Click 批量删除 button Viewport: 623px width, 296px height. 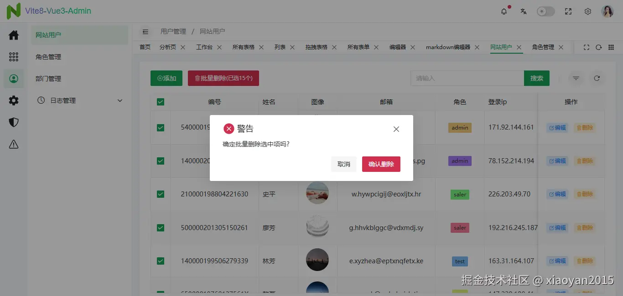223,78
